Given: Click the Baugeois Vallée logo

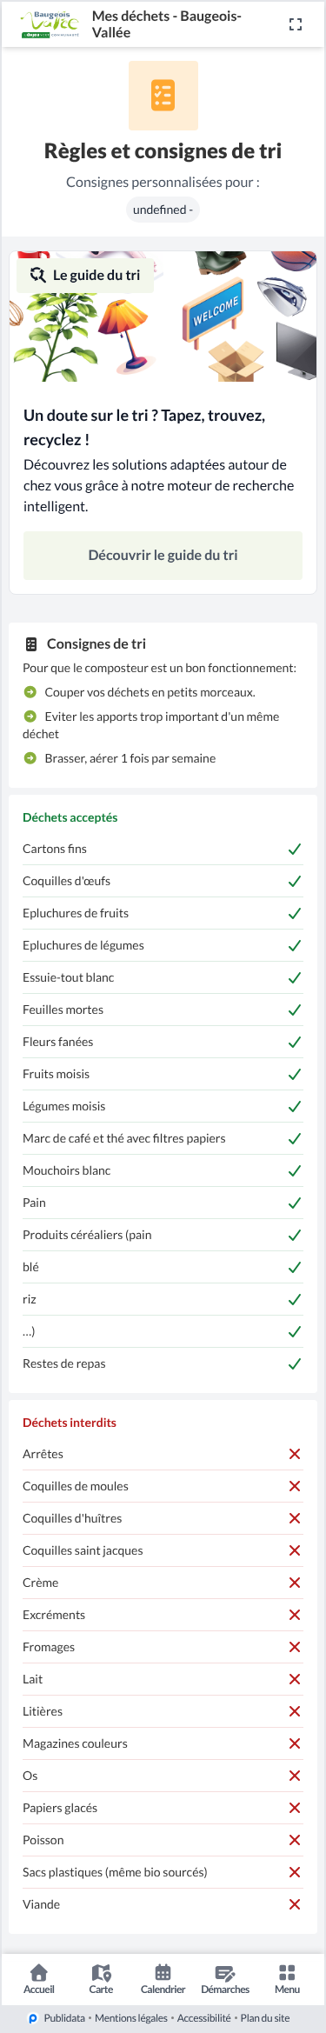Looking at the screenshot, I should (50, 24).
